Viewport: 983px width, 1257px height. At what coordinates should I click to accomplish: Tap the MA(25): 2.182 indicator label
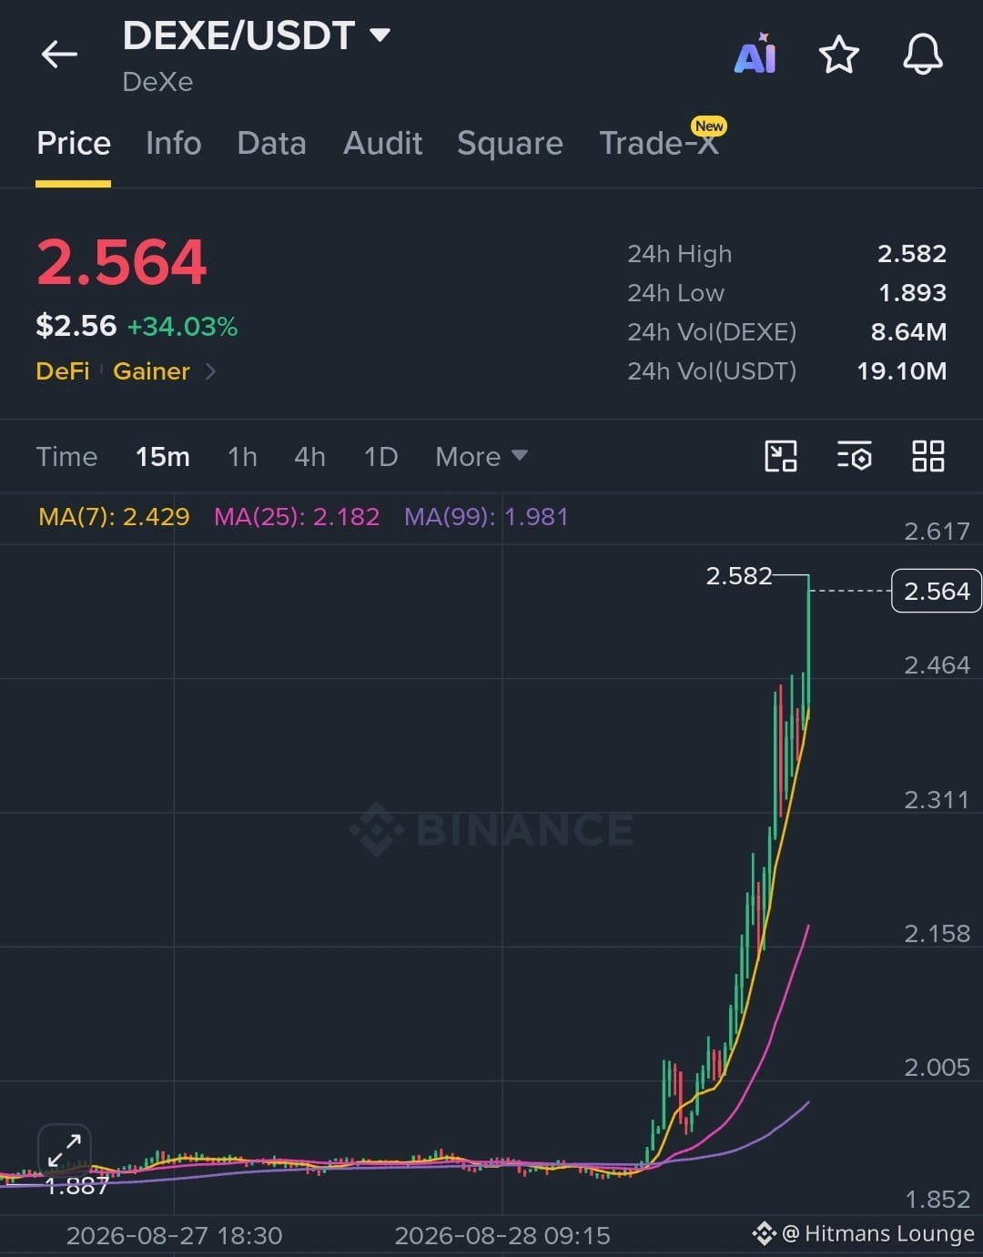point(297,517)
